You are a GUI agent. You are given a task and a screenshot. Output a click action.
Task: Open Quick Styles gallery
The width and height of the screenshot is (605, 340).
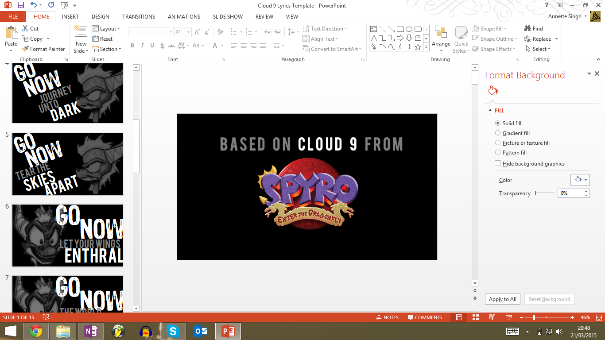click(461, 39)
